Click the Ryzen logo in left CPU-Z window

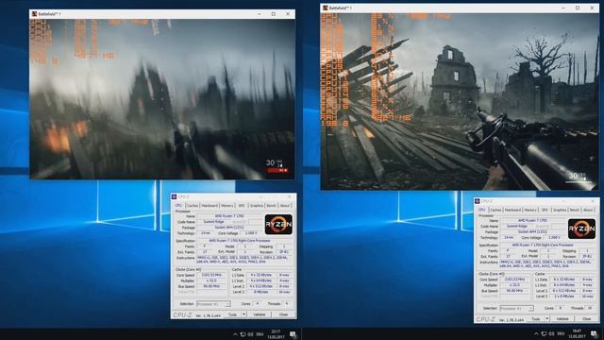pos(278,225)
